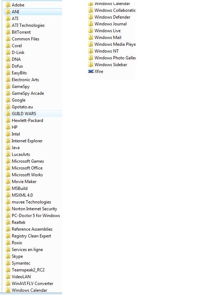Select the Skype folder icon
The image size is (214, 295).
[8, 256]
